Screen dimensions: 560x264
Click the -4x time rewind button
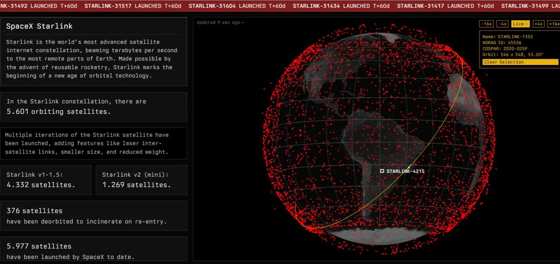coord(504,24)
